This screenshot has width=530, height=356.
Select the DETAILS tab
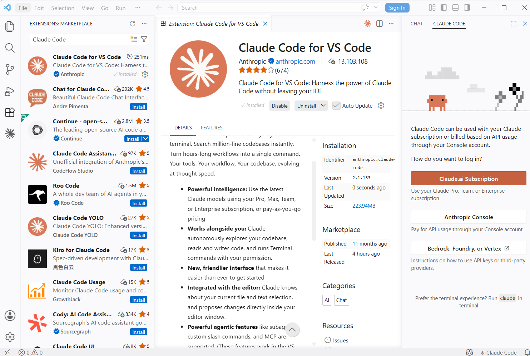pos(183,128)
